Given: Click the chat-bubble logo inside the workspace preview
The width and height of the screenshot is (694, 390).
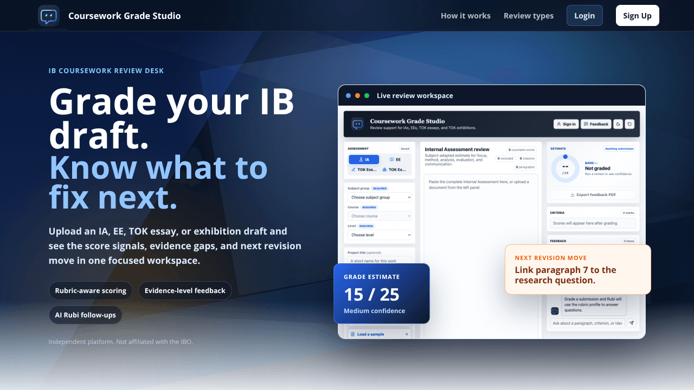Looking at the screenshot, I should [x=357, y=124].
